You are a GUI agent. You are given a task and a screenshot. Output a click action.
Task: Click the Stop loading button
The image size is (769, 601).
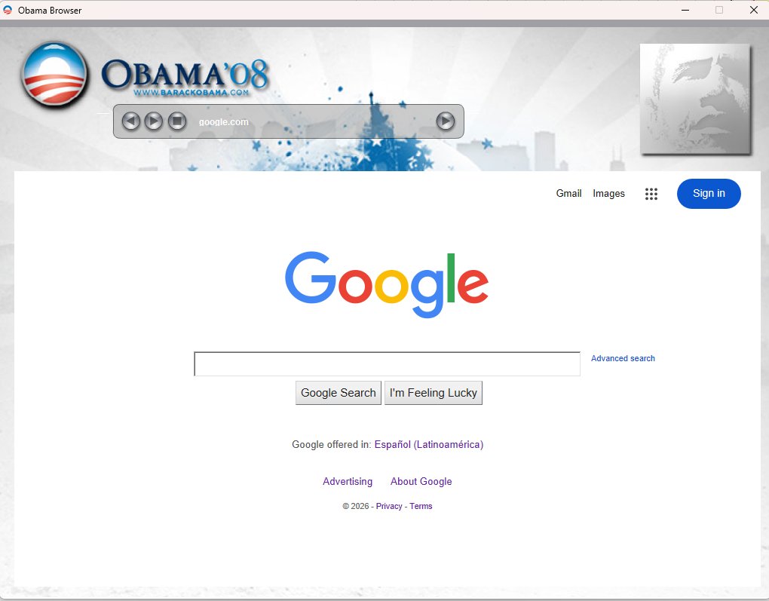tap(177, 121)
